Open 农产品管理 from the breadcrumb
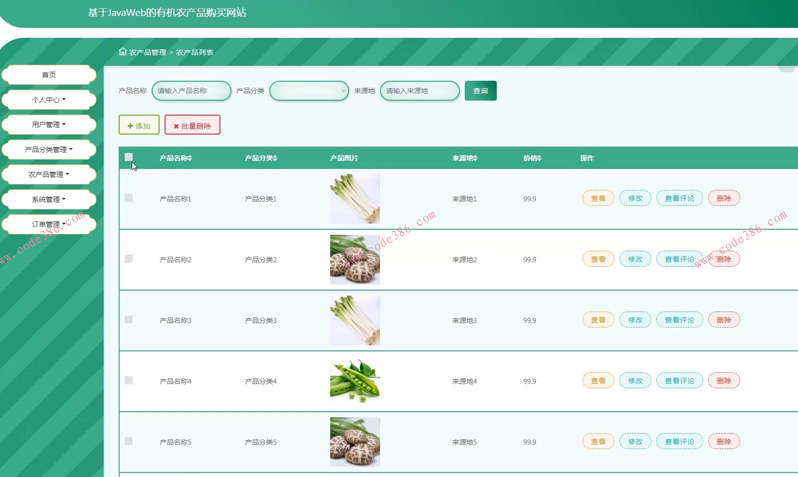The height and width of the screenshot is (477, 798). 148,51
